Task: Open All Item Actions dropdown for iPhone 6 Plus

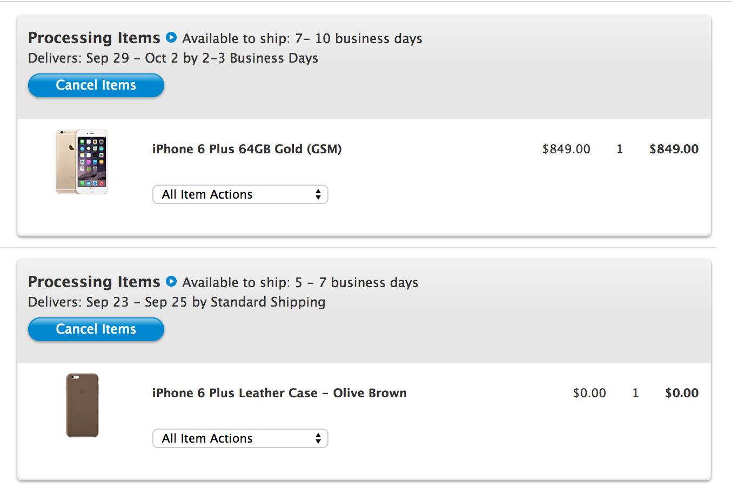Action: (240, 194)
